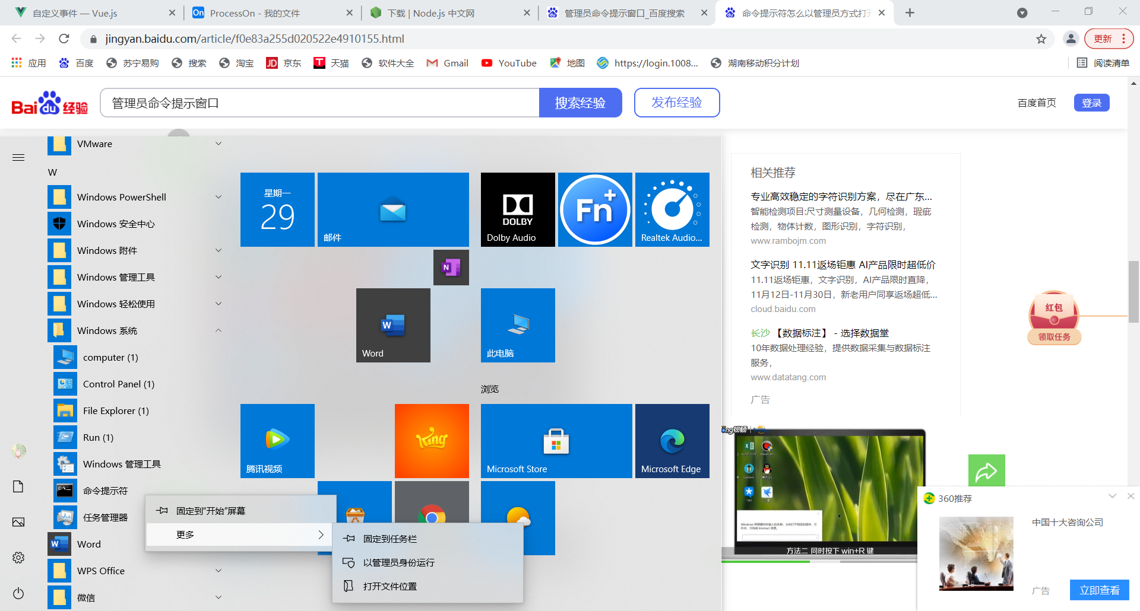Click the 登录 button
1140x611 pixels.
coord(1091,103)
